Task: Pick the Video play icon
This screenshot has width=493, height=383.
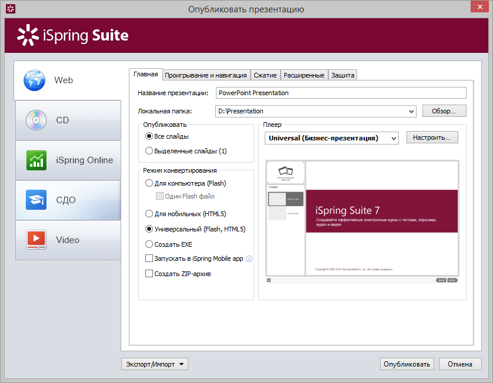Action: coord(36,240)
